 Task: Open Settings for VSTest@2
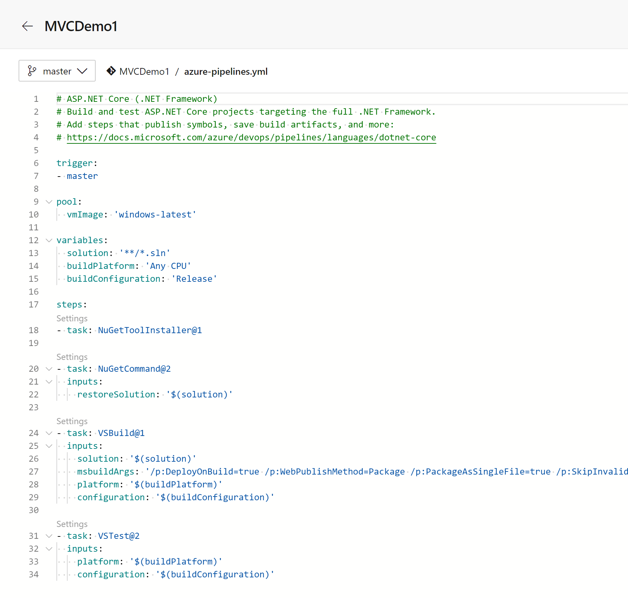(x=72, y=524)
